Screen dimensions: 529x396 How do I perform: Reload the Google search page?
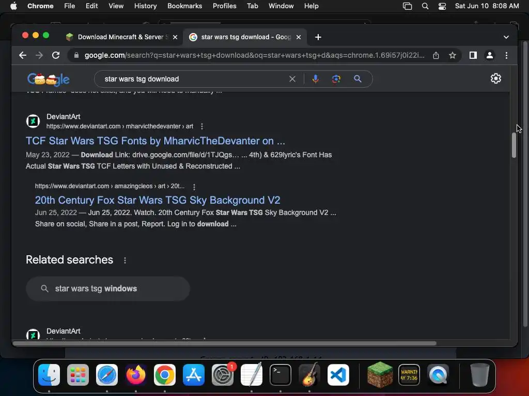click(56, 55)
